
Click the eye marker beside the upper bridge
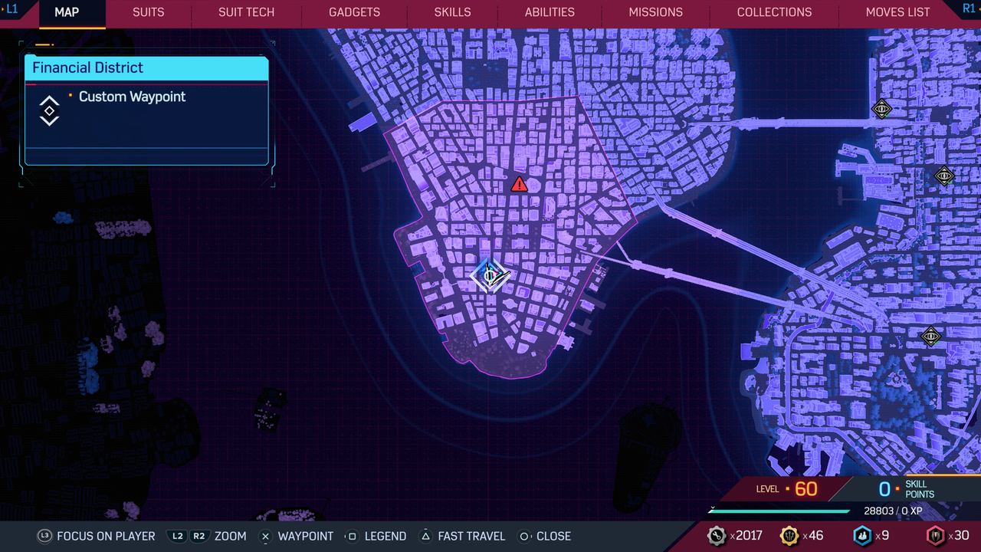click(x=881, y=109)
